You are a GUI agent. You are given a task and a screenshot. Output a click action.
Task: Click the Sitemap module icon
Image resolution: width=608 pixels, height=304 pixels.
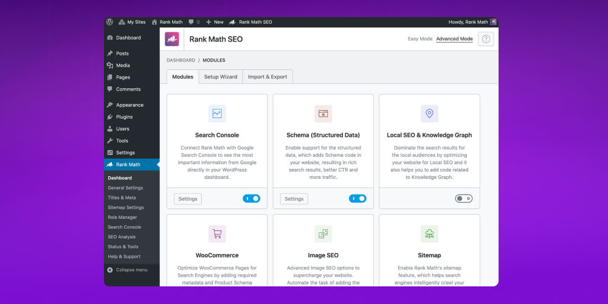pyautogui.click(x=429, y=233)
